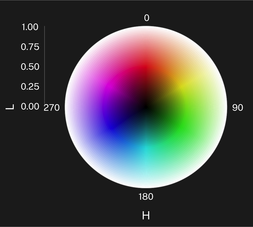Viewport: 253px width, 227px height.
Task: Click the 0.75 lightness tick label
Action: [30, 47]
